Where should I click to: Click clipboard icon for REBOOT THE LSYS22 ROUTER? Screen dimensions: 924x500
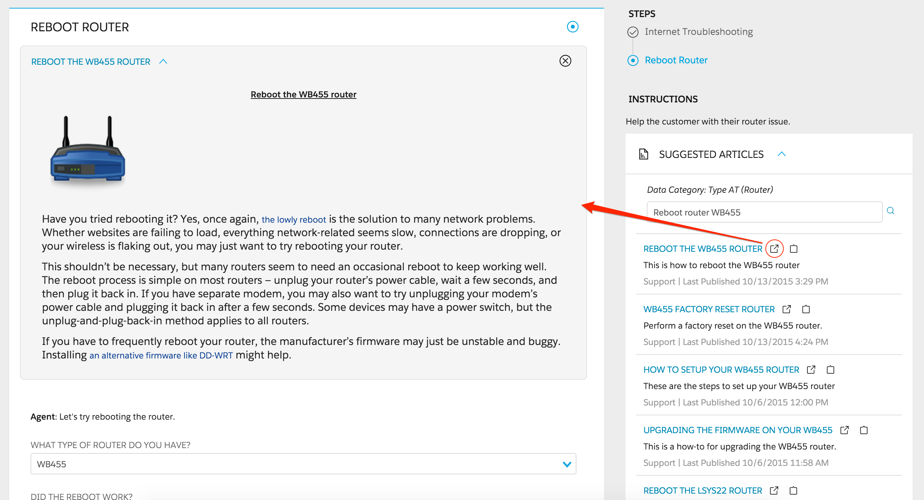793,490
